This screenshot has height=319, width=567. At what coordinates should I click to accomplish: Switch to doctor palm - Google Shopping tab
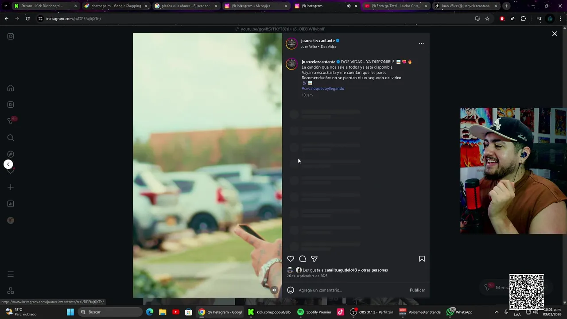click(116, 6)
